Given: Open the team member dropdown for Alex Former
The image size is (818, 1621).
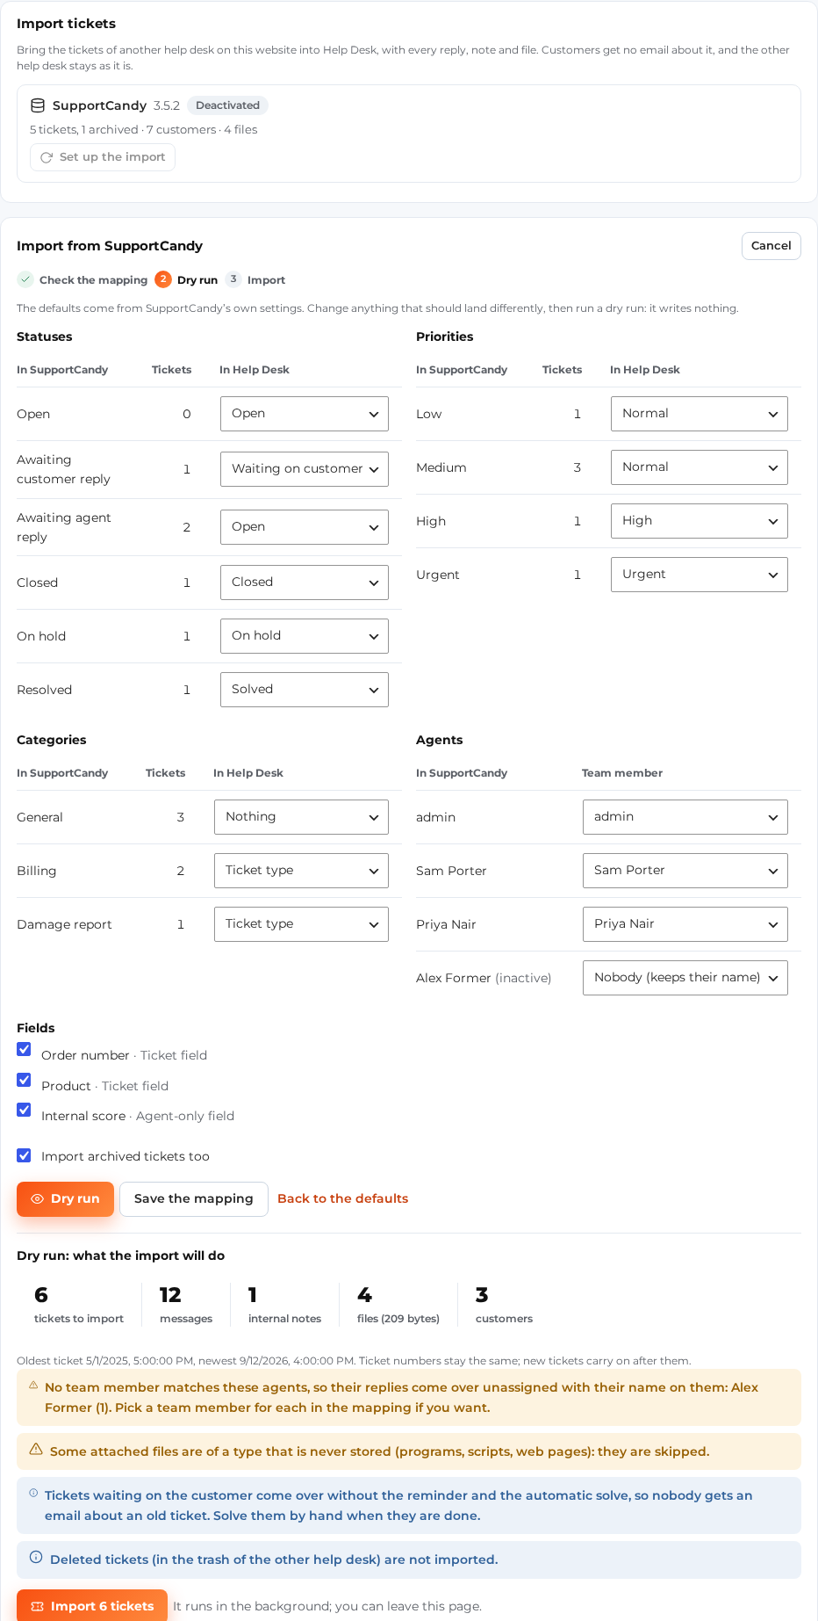Looking at the screenshot, I should 685,978.
